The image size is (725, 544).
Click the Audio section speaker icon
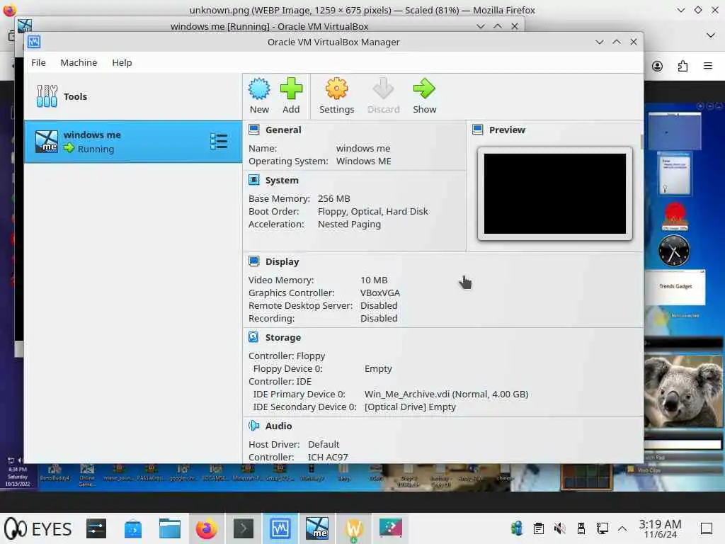[x=254, y=426]
